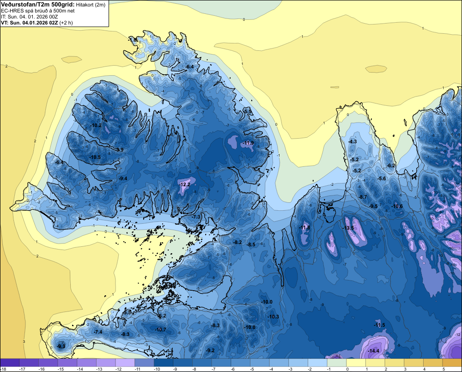Select legend swatch between -5 and -4
Image resolution: width=462 pixels, height=372 pixels.
tap(260, 363)
